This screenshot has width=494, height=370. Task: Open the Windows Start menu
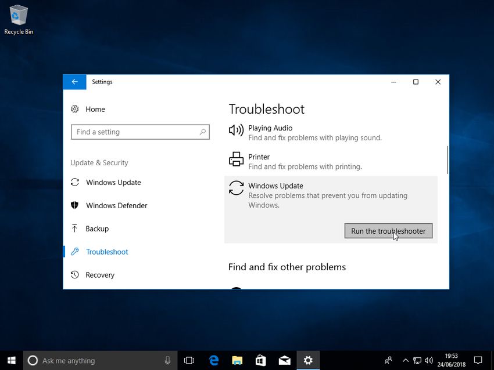(12, 360)
